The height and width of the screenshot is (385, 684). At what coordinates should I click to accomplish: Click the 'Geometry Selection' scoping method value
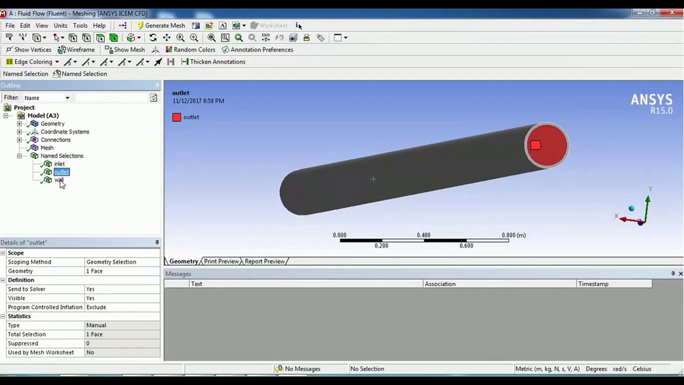tap(122, 262)
